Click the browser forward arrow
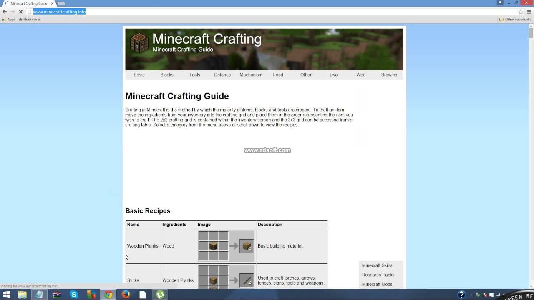This screenshot has width=534, height=300. coord(13,12)
